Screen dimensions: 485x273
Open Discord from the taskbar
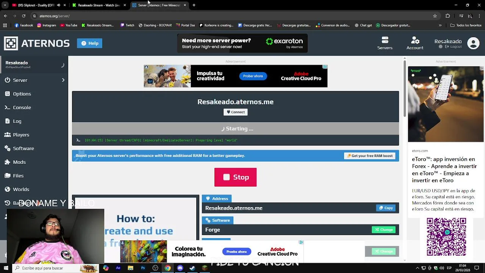[x=180, y=268]
